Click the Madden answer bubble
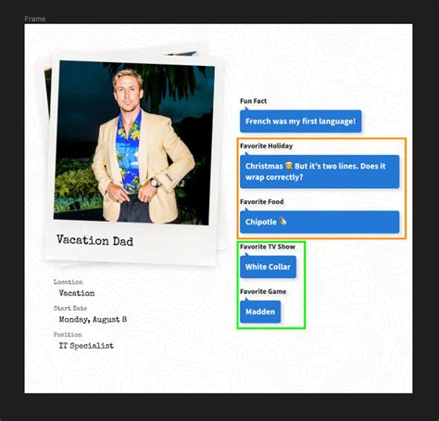This screenshot has width=439, height=421. pyautogui.click(x=260, y=312)
